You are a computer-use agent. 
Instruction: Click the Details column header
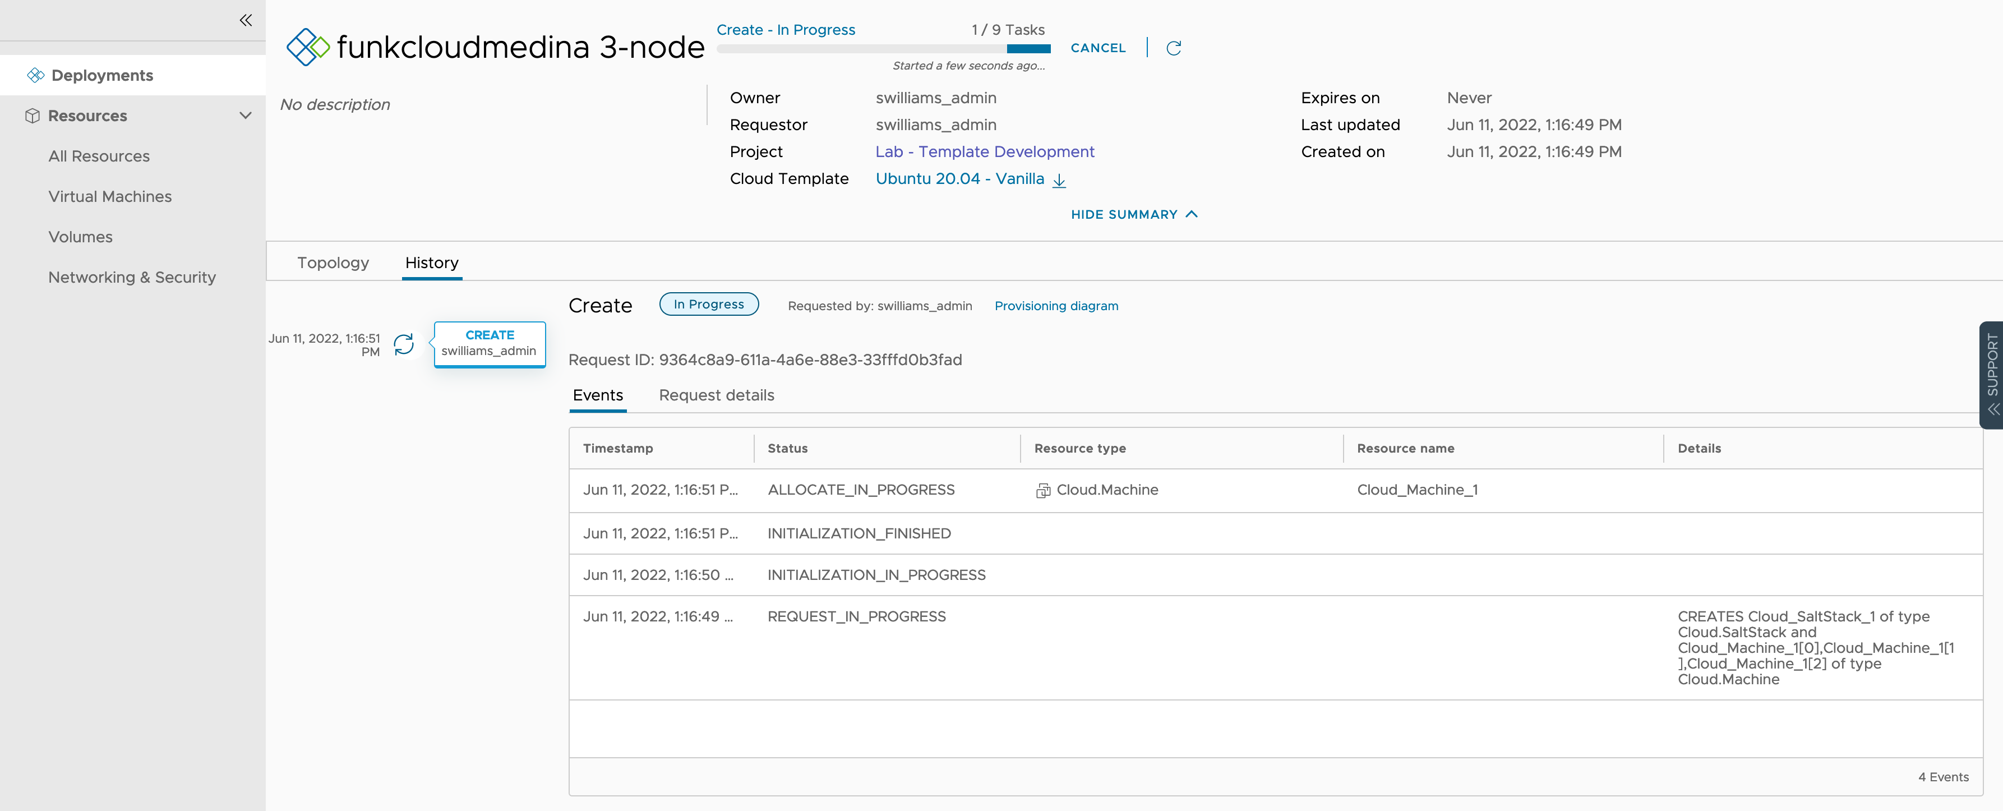(x=1699, y=449)
